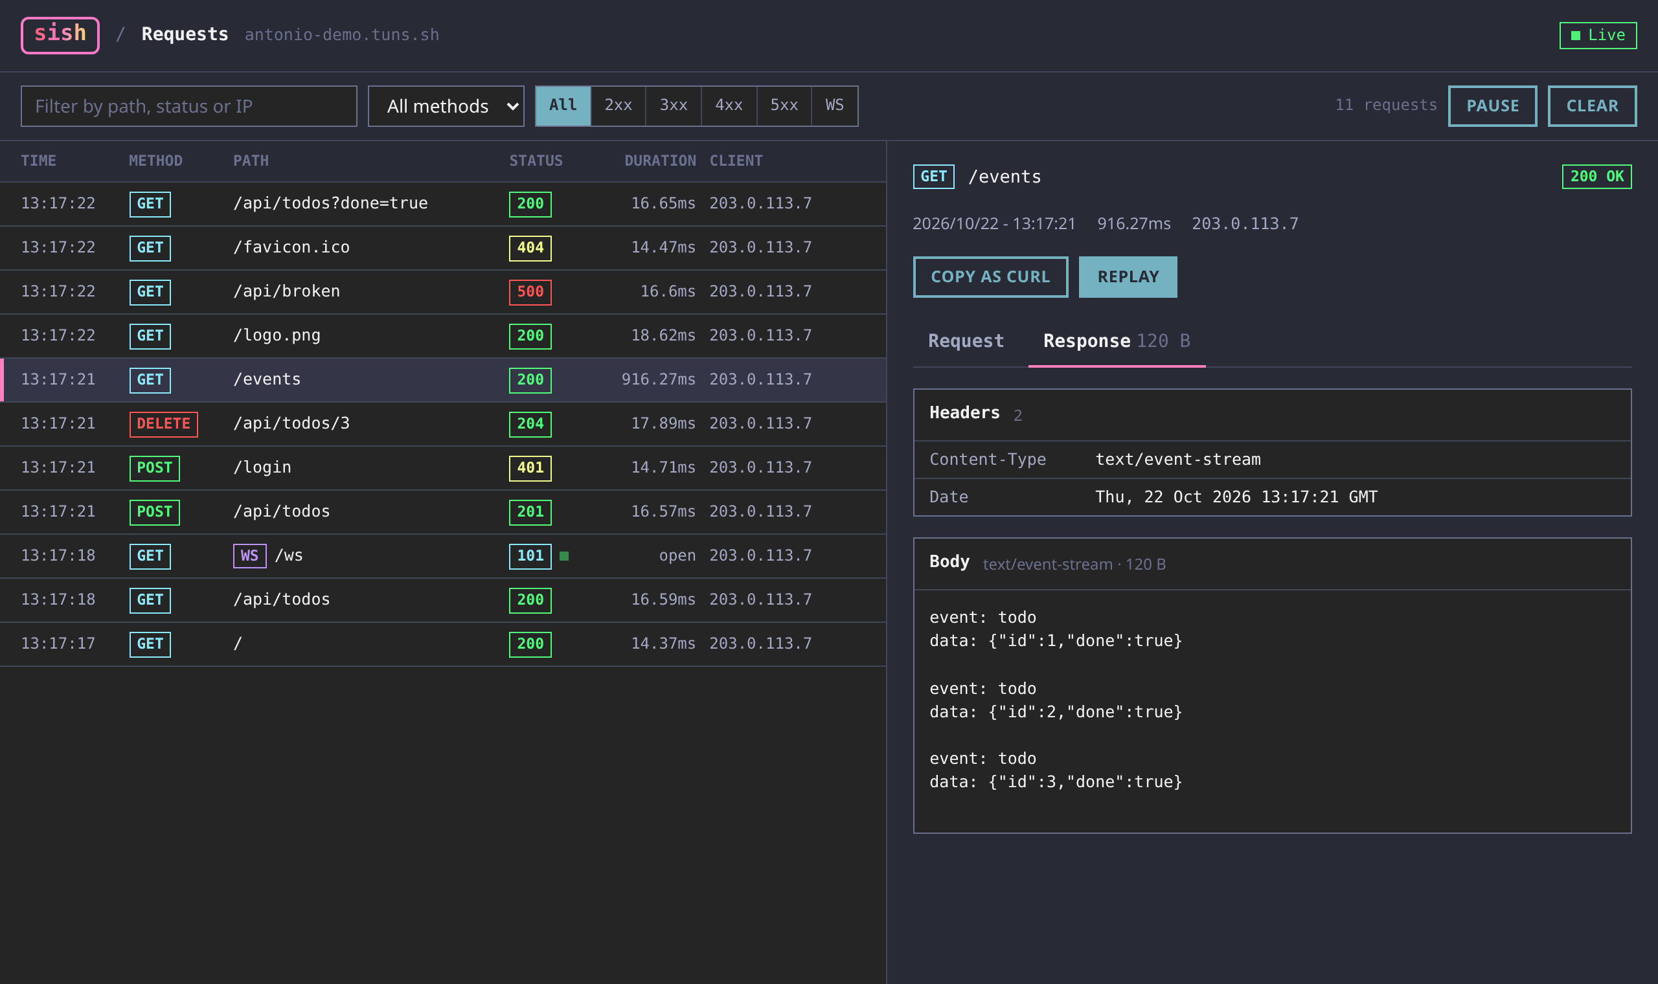Screen dimensions: 1658x984
Task: Focus the filter by path input
Action: (x=189, y=106)
